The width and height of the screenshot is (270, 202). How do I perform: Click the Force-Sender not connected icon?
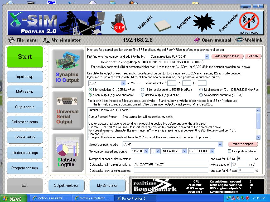point(249,21)
